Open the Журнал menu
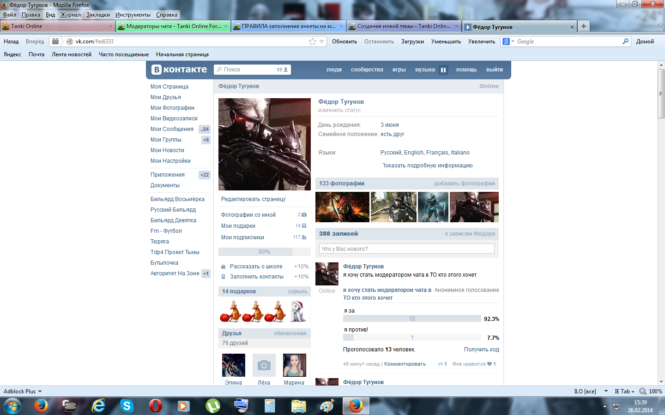The width and height of the screenshot is (665, 415). tap(70, 15)
